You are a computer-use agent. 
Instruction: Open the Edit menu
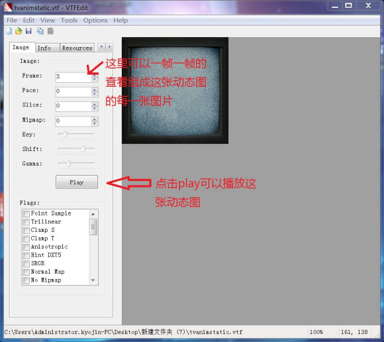click(x=28, y=21)
